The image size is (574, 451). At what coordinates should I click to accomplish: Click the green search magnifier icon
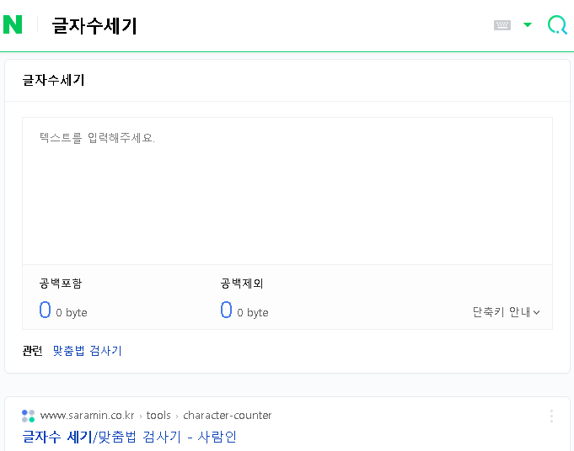[x=557, y=25]
